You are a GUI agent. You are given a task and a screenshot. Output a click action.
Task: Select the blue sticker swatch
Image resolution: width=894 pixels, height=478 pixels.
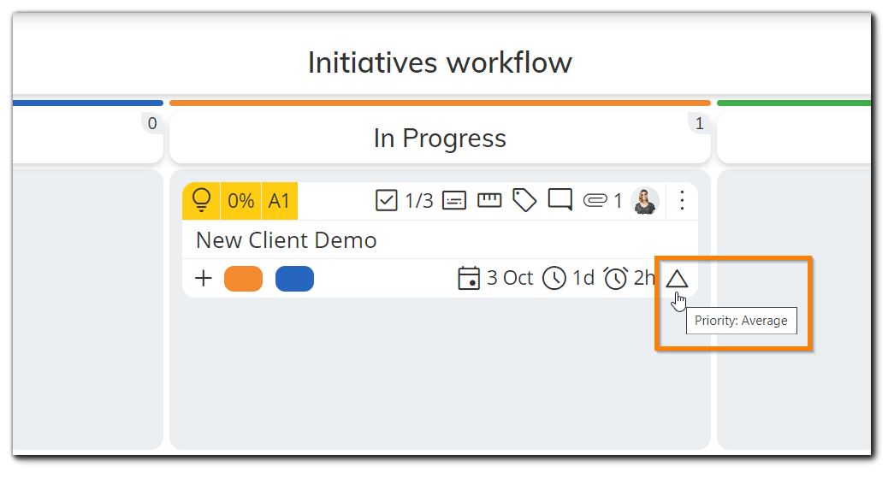[295, 279]
